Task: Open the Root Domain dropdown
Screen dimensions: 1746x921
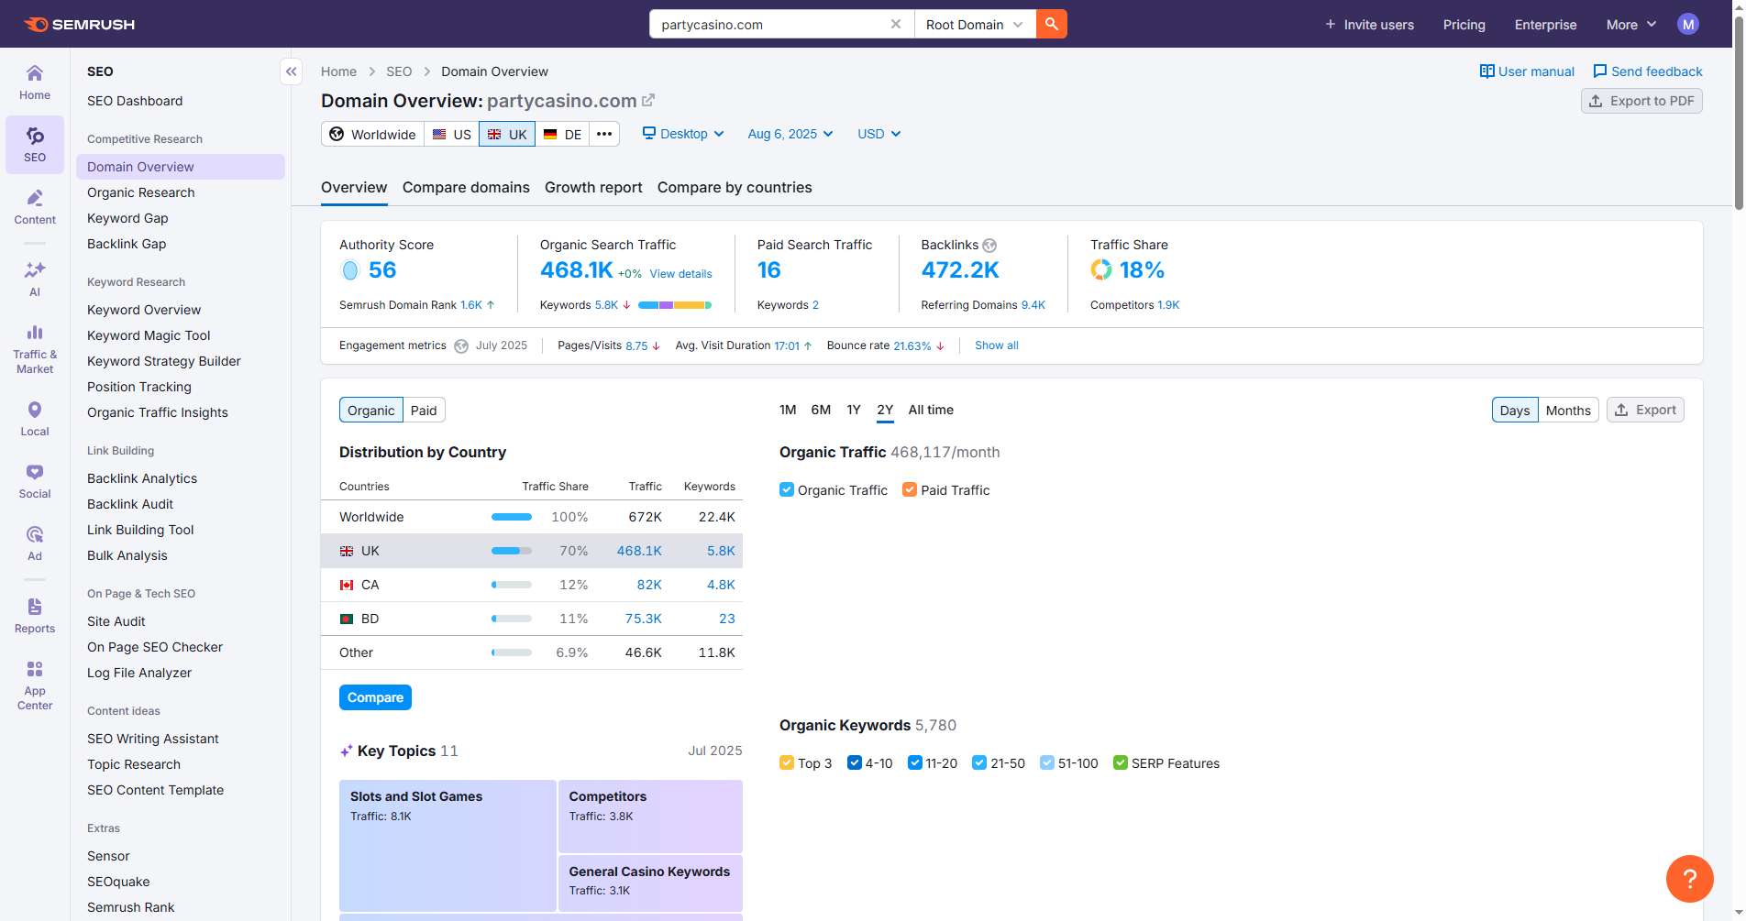Action: [974, 25]
